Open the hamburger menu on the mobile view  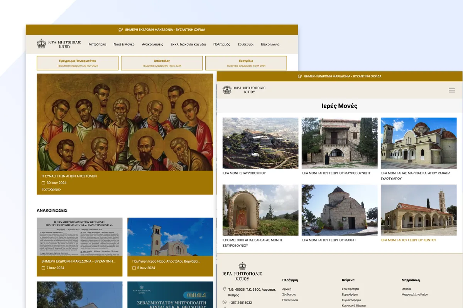452,90
